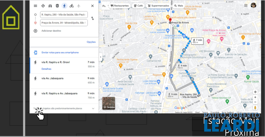The height and width of the screenshot is (137, 265).
Task: Click the Smokeshop do Futuro label
Action: (250, 34)
